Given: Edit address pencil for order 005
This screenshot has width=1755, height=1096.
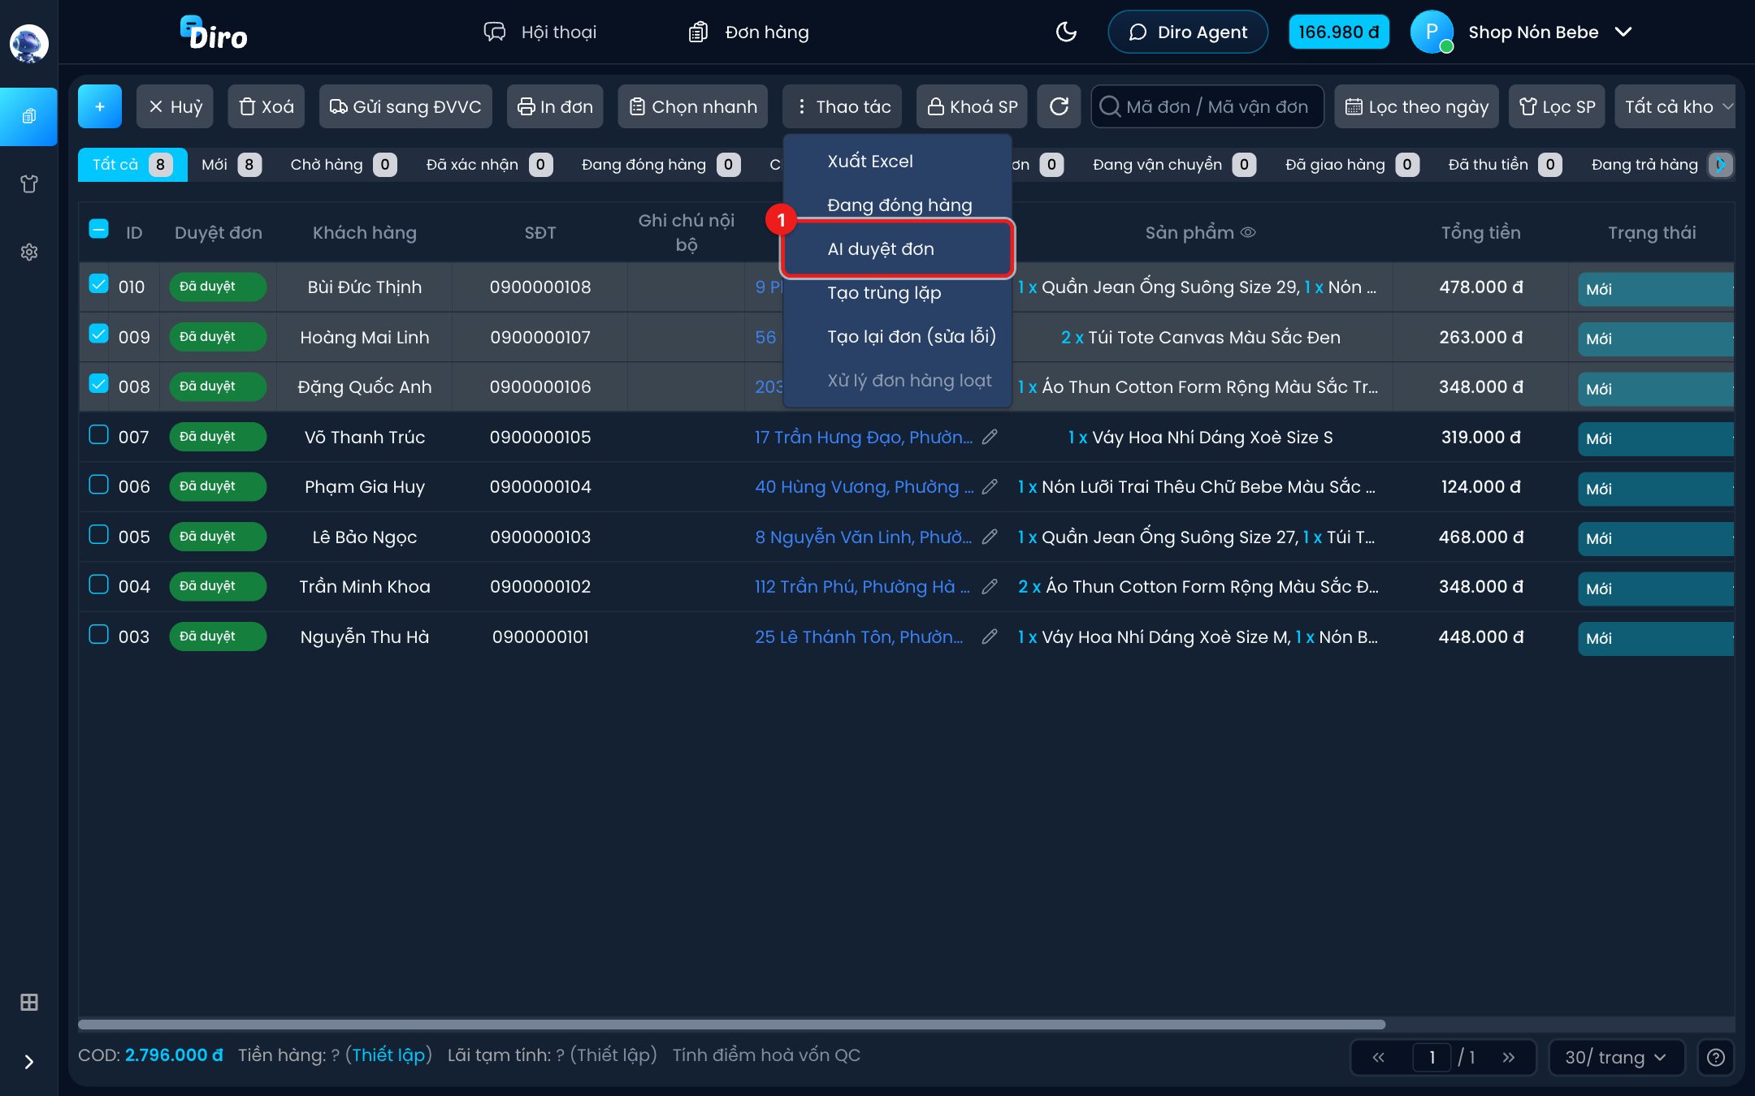Looking at the screenshot, I should tap(990, 537).
